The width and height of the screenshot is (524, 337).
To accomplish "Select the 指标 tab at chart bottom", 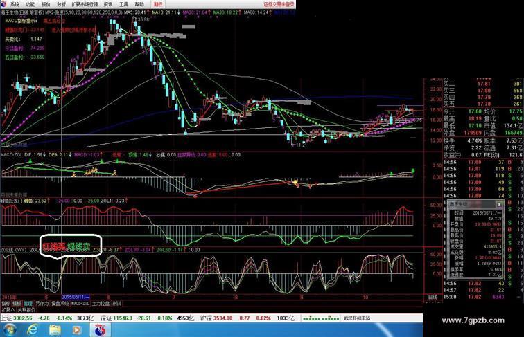I will [x=6, y=304].
